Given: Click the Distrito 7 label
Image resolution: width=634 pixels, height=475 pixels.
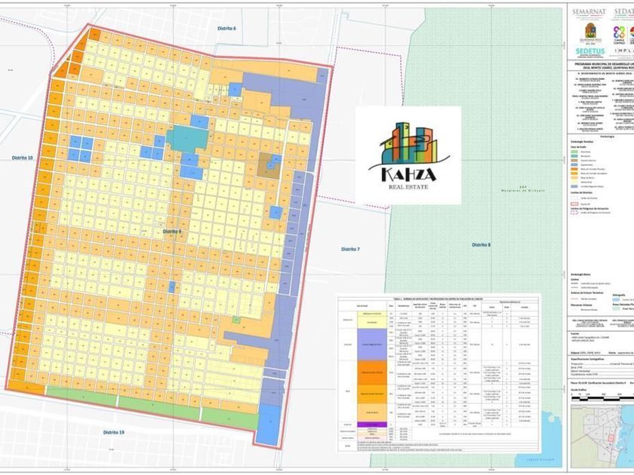Looking at the screenshot, I should [350, 248].
